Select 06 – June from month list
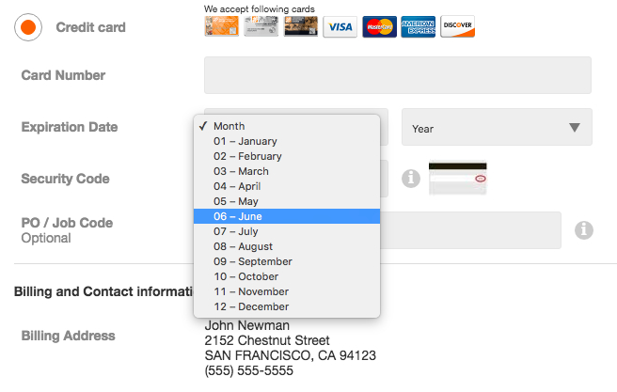Screen dimensions: 617x392 coord(237,216)
